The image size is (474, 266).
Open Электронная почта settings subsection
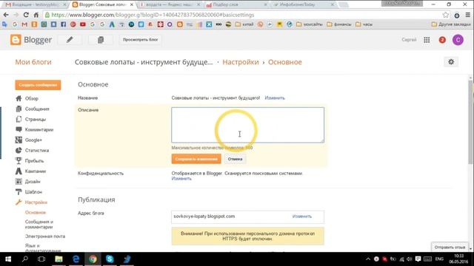click(45, 236)
